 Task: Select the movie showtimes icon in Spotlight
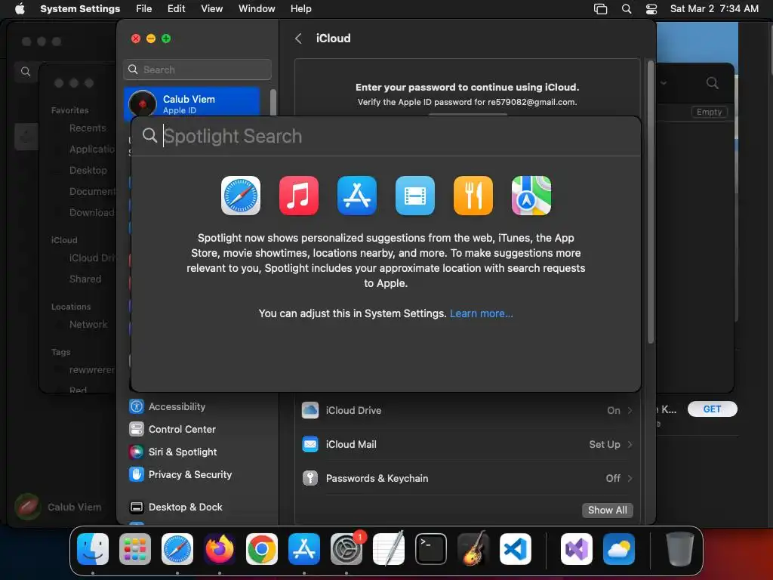coord(415,196)
